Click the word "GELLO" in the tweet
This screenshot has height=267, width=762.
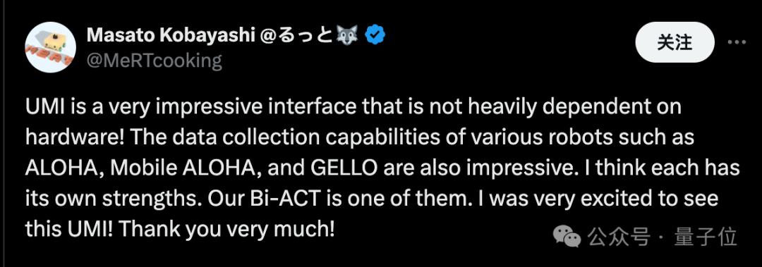pos(341,168)
